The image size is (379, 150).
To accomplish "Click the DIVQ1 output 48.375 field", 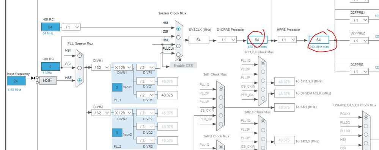I will point(168,81).
